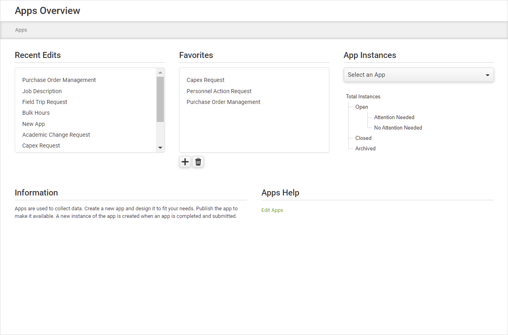
Task: Select Bulk Hours in Recent Edits
Action: pyautogui.click(x=36, y=113)
